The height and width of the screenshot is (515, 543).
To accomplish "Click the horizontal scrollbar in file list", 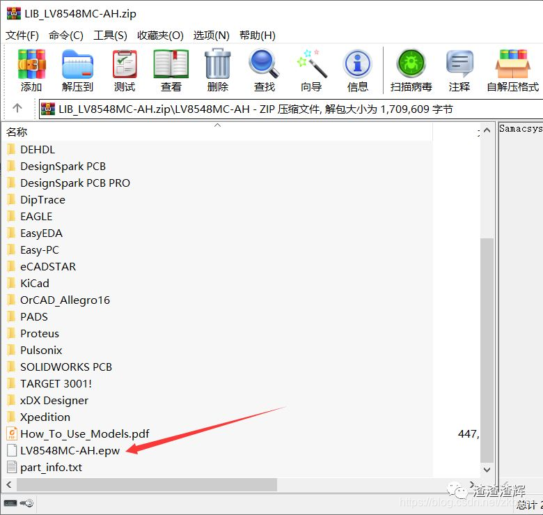I will [x=146, y=484].
